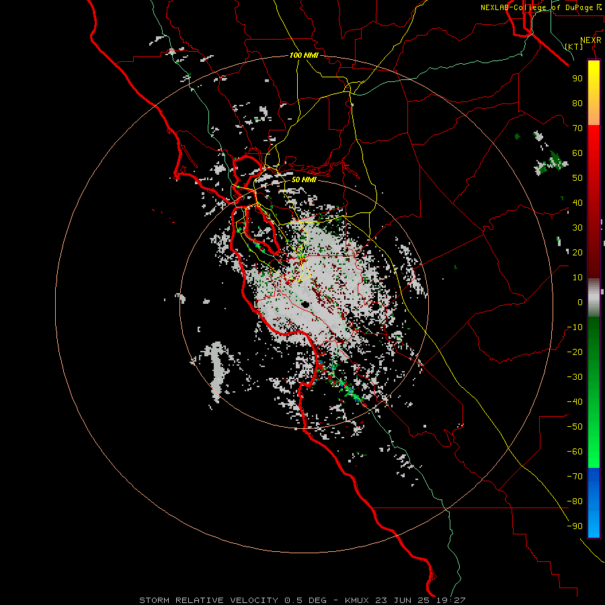Click the positive 70 value on velocity scale

click(x=577, y=128)
